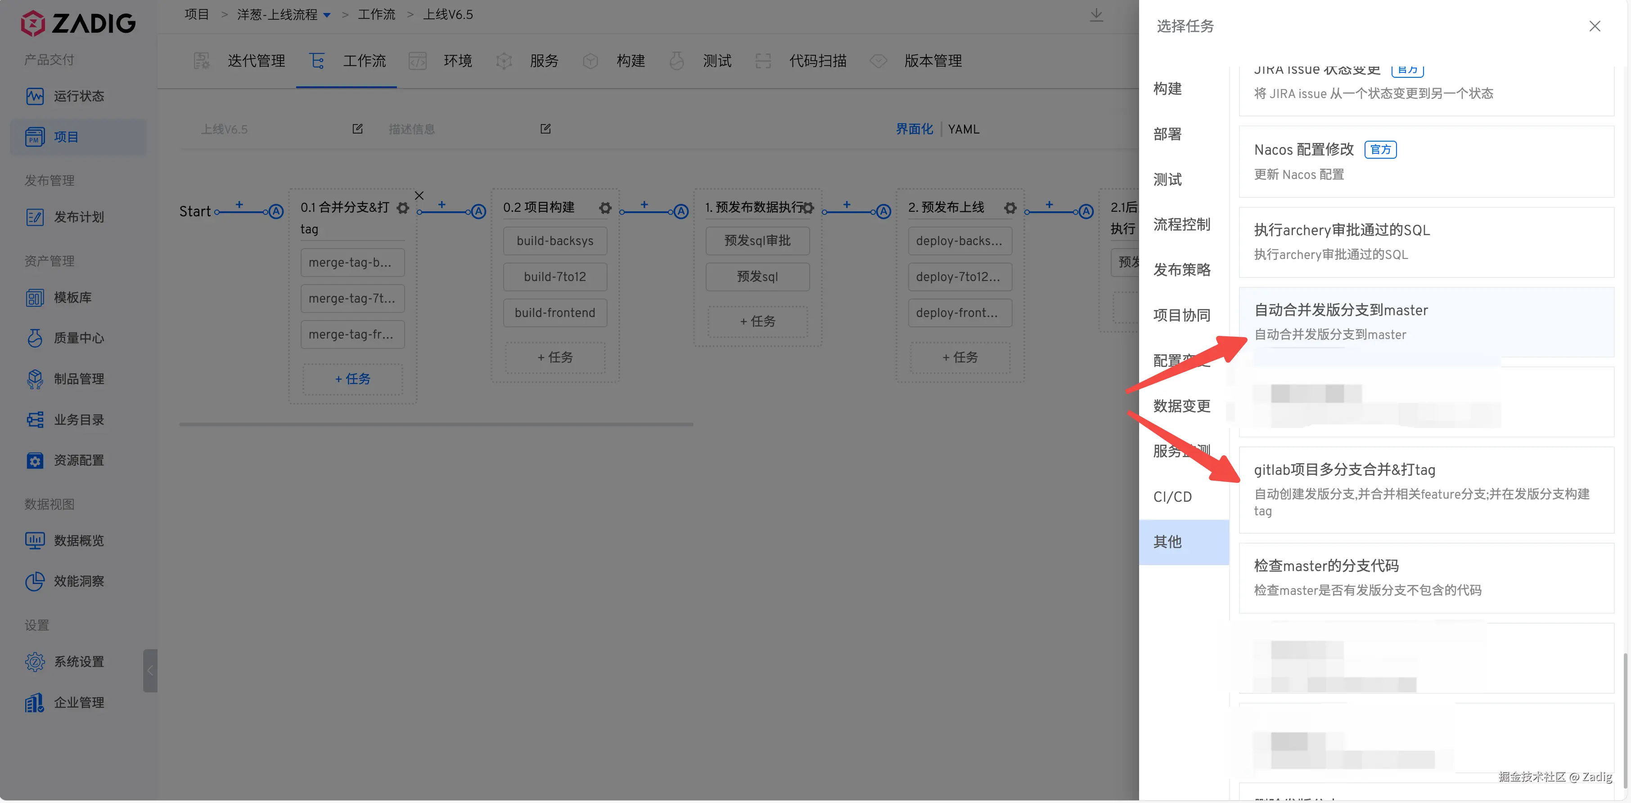Image resolution: width=1631 pixels, height=803 pixels.
Task: Click the plus between Start and stage 0.1
Action: pyautogui.click(x=239, y=204)
